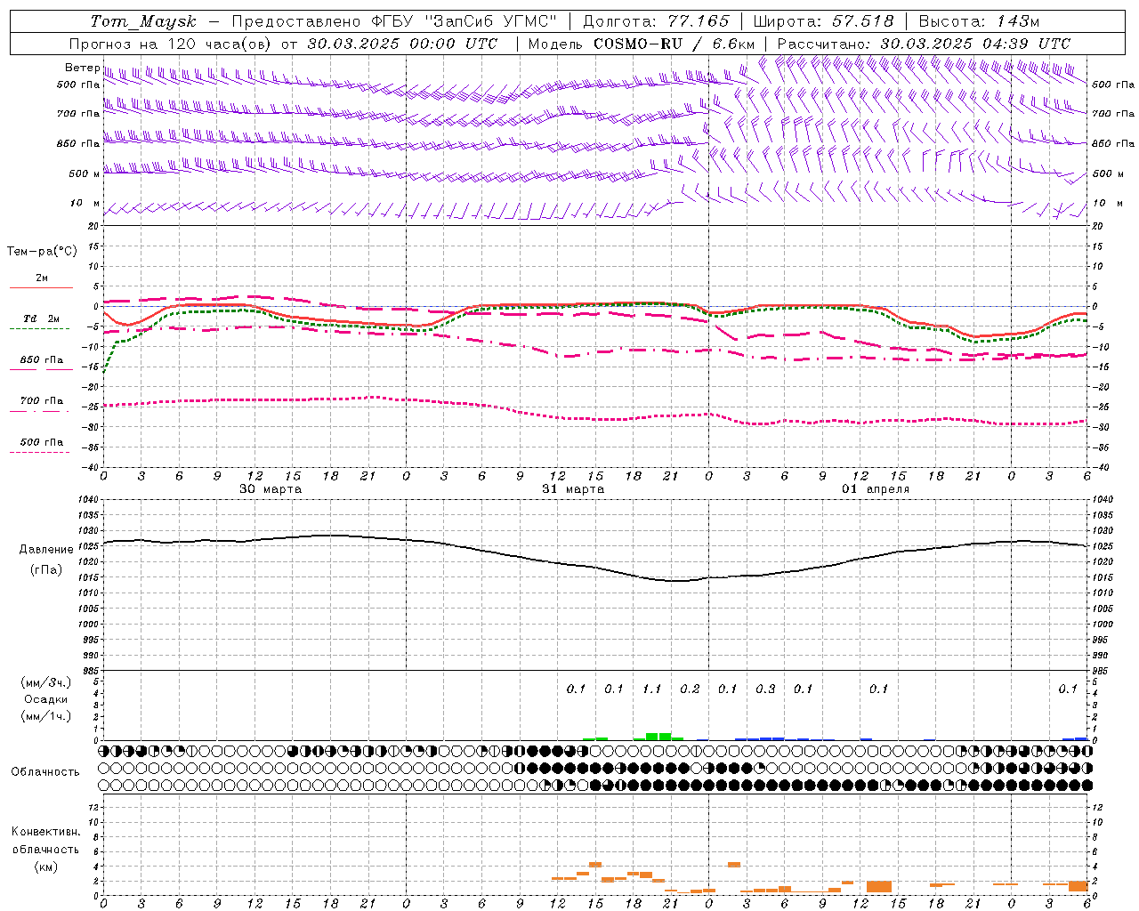Image resolution: width=1139 pixels, height=911 pixels.
Task: Select the date label 31 марта
Action: (573, 489)
